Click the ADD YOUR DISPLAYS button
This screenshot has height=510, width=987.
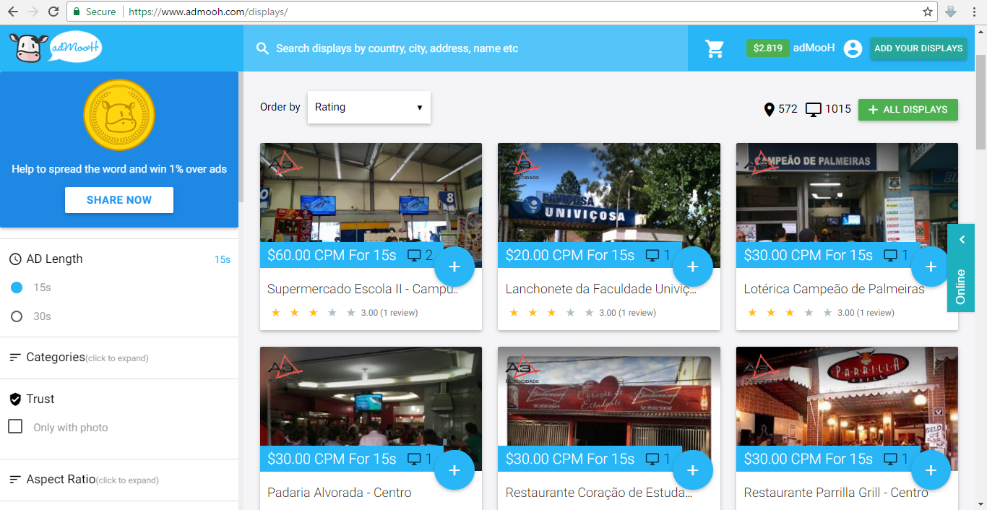(918, 48)
